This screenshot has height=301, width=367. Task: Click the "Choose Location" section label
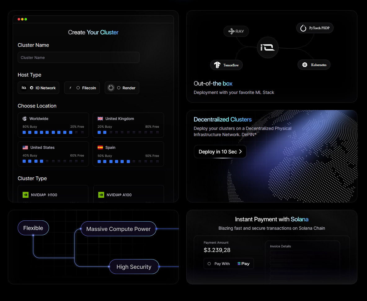click(37, 106)
